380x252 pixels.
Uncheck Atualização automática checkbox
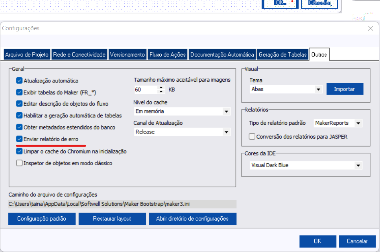19,81
